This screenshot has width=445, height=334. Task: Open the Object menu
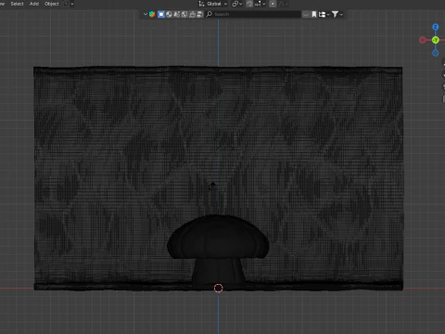[x=52, y=4]
